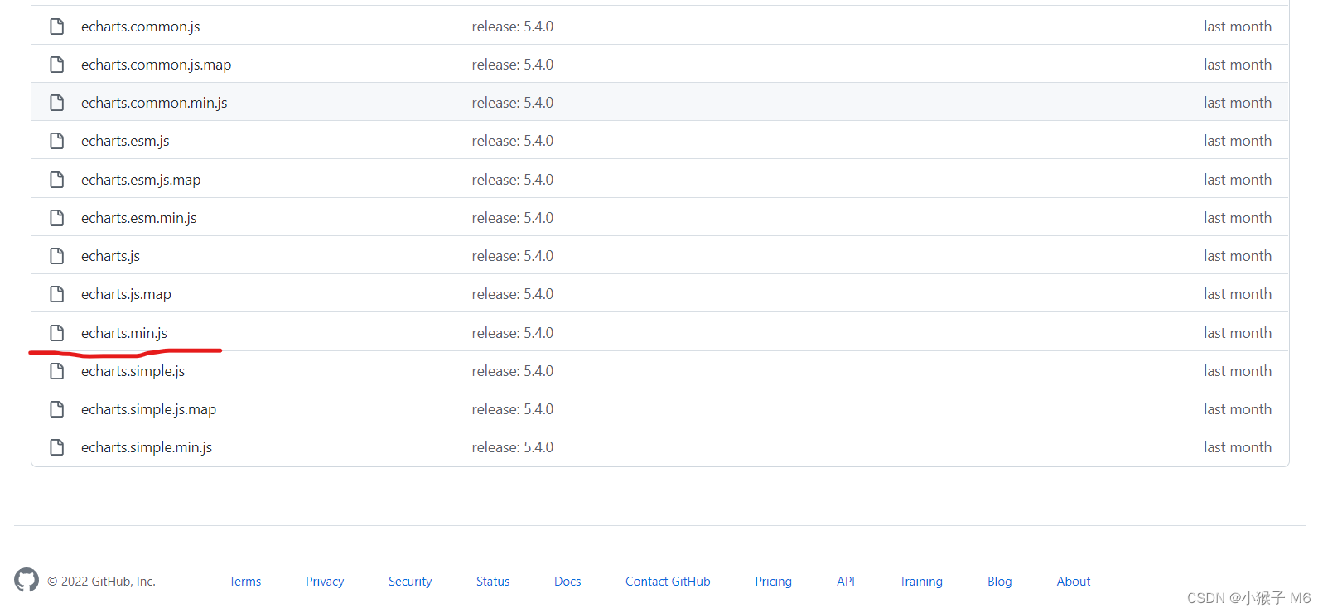
Task: Open the echarts.esm.min.js file
Action: tap(138, 218)
